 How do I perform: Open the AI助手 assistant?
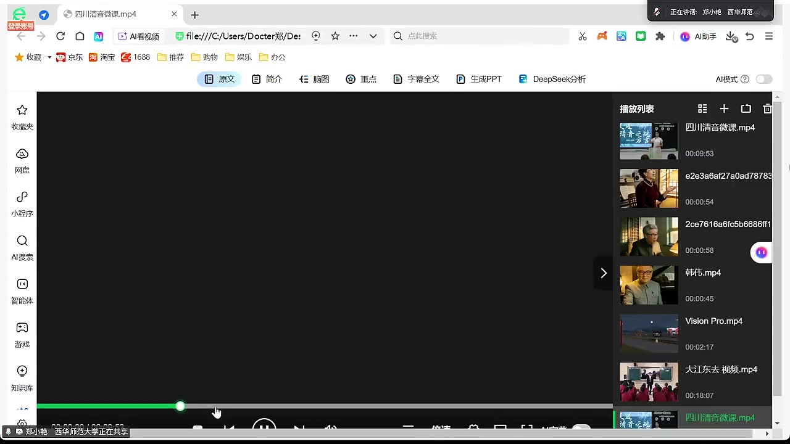click(x=698, y=36)
